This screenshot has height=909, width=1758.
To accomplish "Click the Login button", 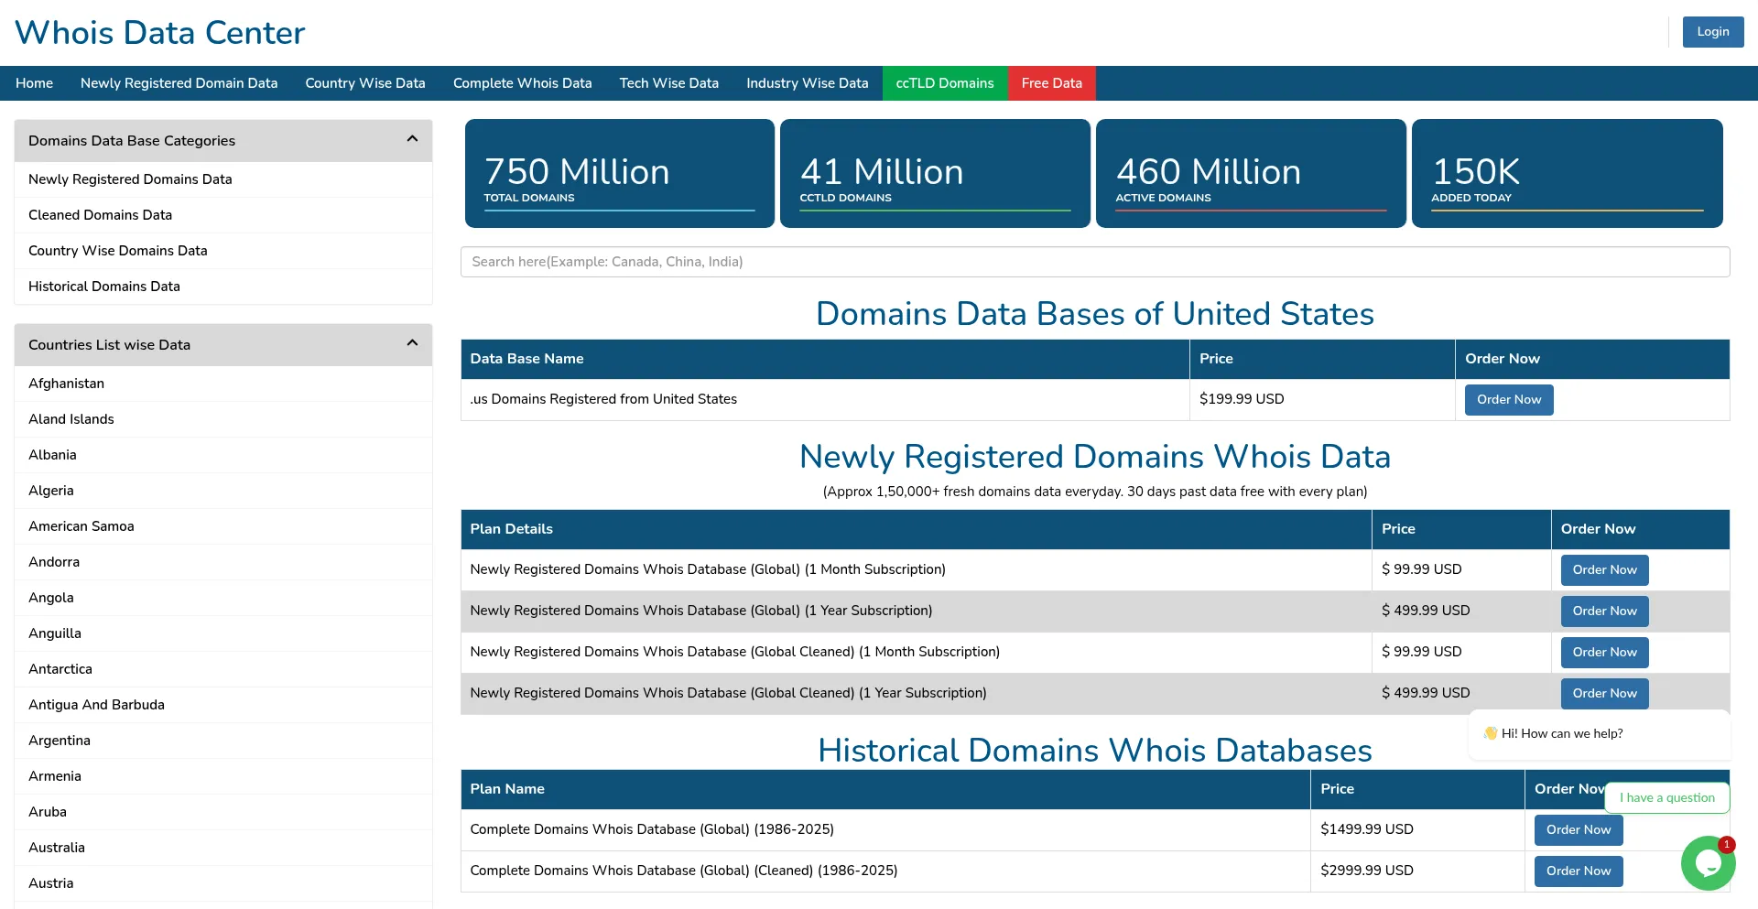I will pos(1712,32).
